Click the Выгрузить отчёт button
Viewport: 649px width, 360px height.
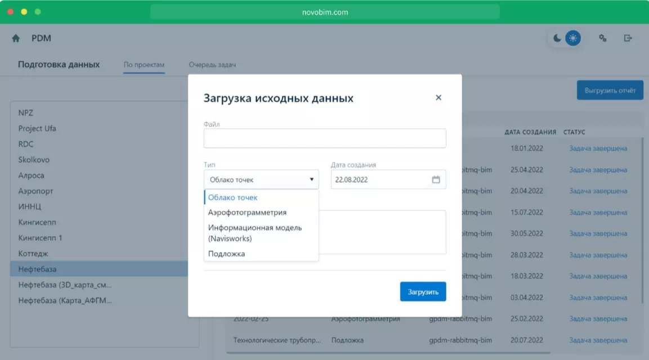coord(610,90)
